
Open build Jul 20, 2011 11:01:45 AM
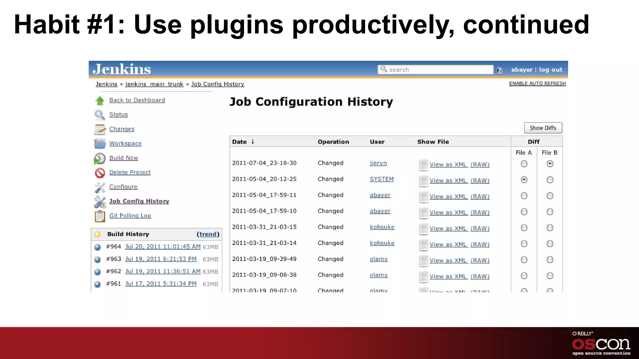pos(163,247)
